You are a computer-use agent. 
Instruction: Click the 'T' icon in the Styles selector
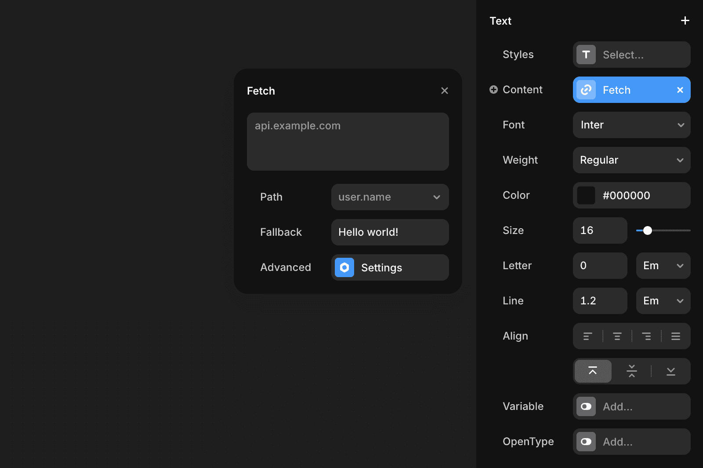pyautogui.click(x=586, y=55)
